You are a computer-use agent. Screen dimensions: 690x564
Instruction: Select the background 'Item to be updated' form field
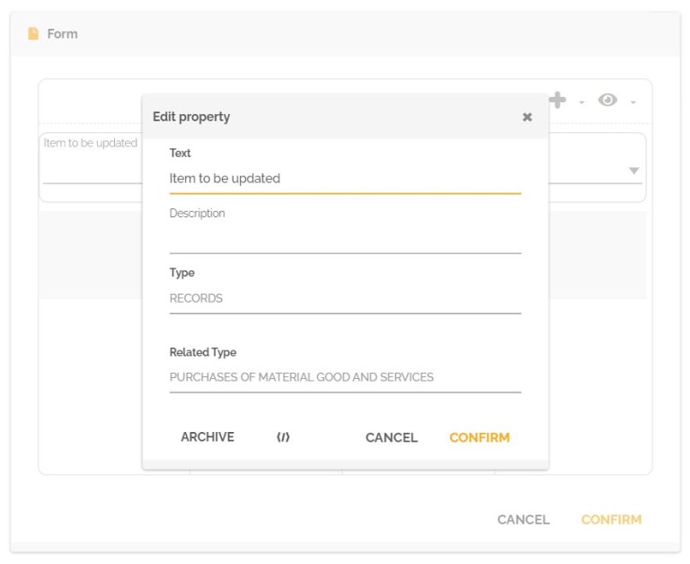click(x=90, y=162)
